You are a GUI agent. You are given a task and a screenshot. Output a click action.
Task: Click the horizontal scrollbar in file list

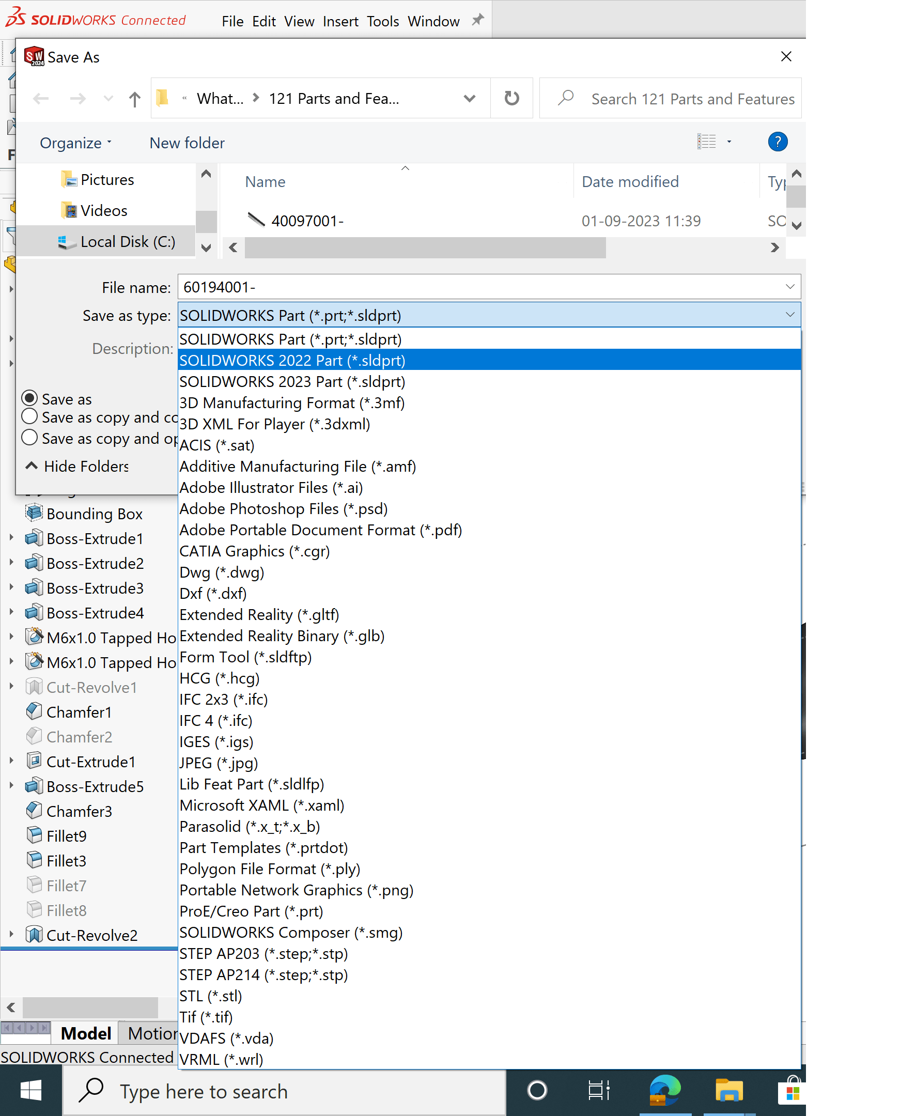tap(425, 248)
